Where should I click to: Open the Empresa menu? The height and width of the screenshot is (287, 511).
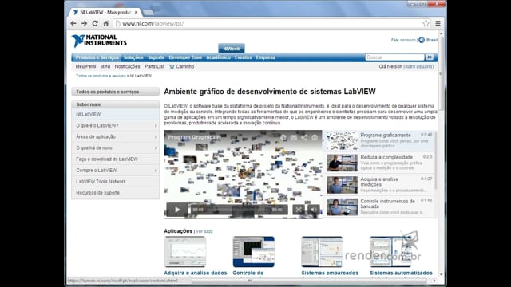266,57
